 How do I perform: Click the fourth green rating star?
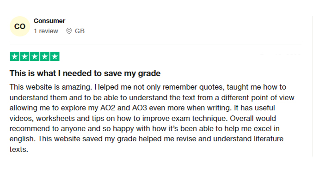tap(45, 56)
